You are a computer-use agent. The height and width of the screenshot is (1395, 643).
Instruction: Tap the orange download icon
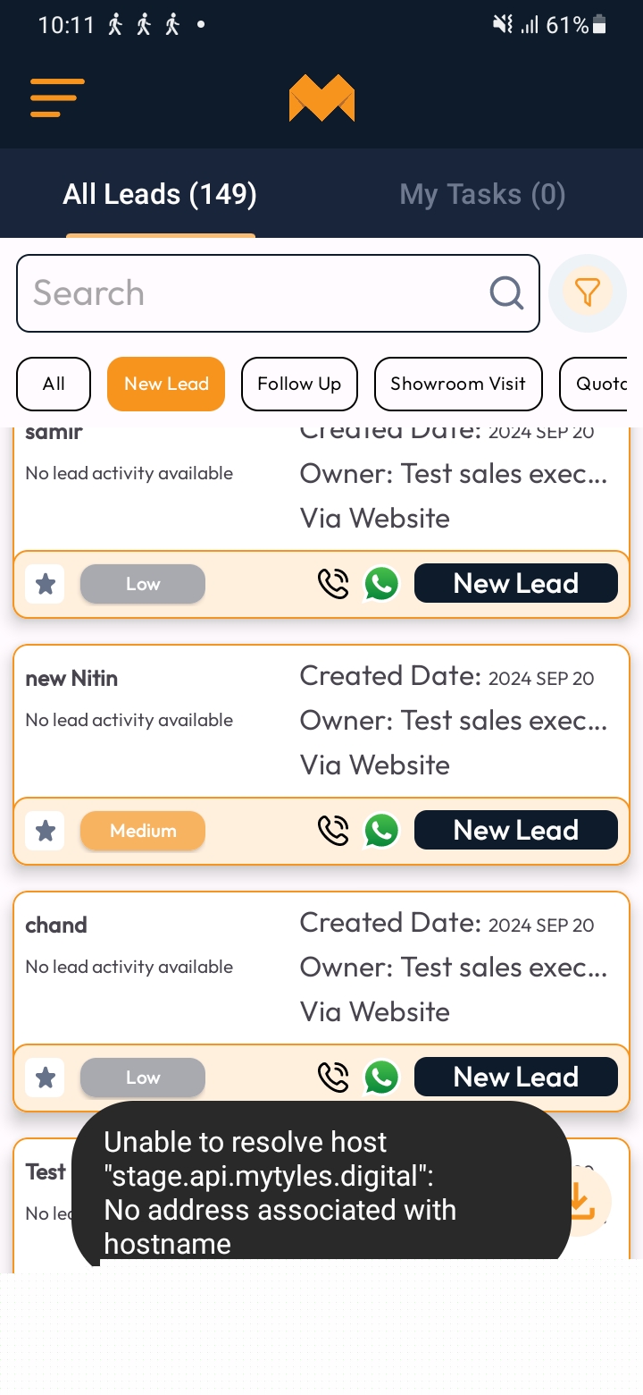tap(580, 1201)
